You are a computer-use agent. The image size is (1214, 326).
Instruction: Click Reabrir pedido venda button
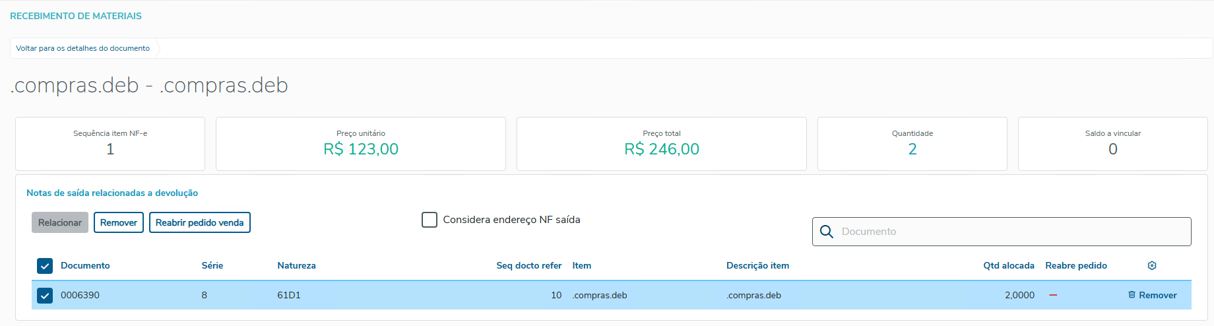point(199,222)
